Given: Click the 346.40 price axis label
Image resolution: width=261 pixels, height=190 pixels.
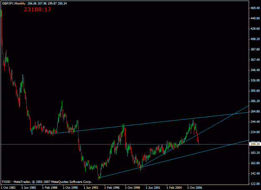Looking at the screenshot, I should click(256, 70).
